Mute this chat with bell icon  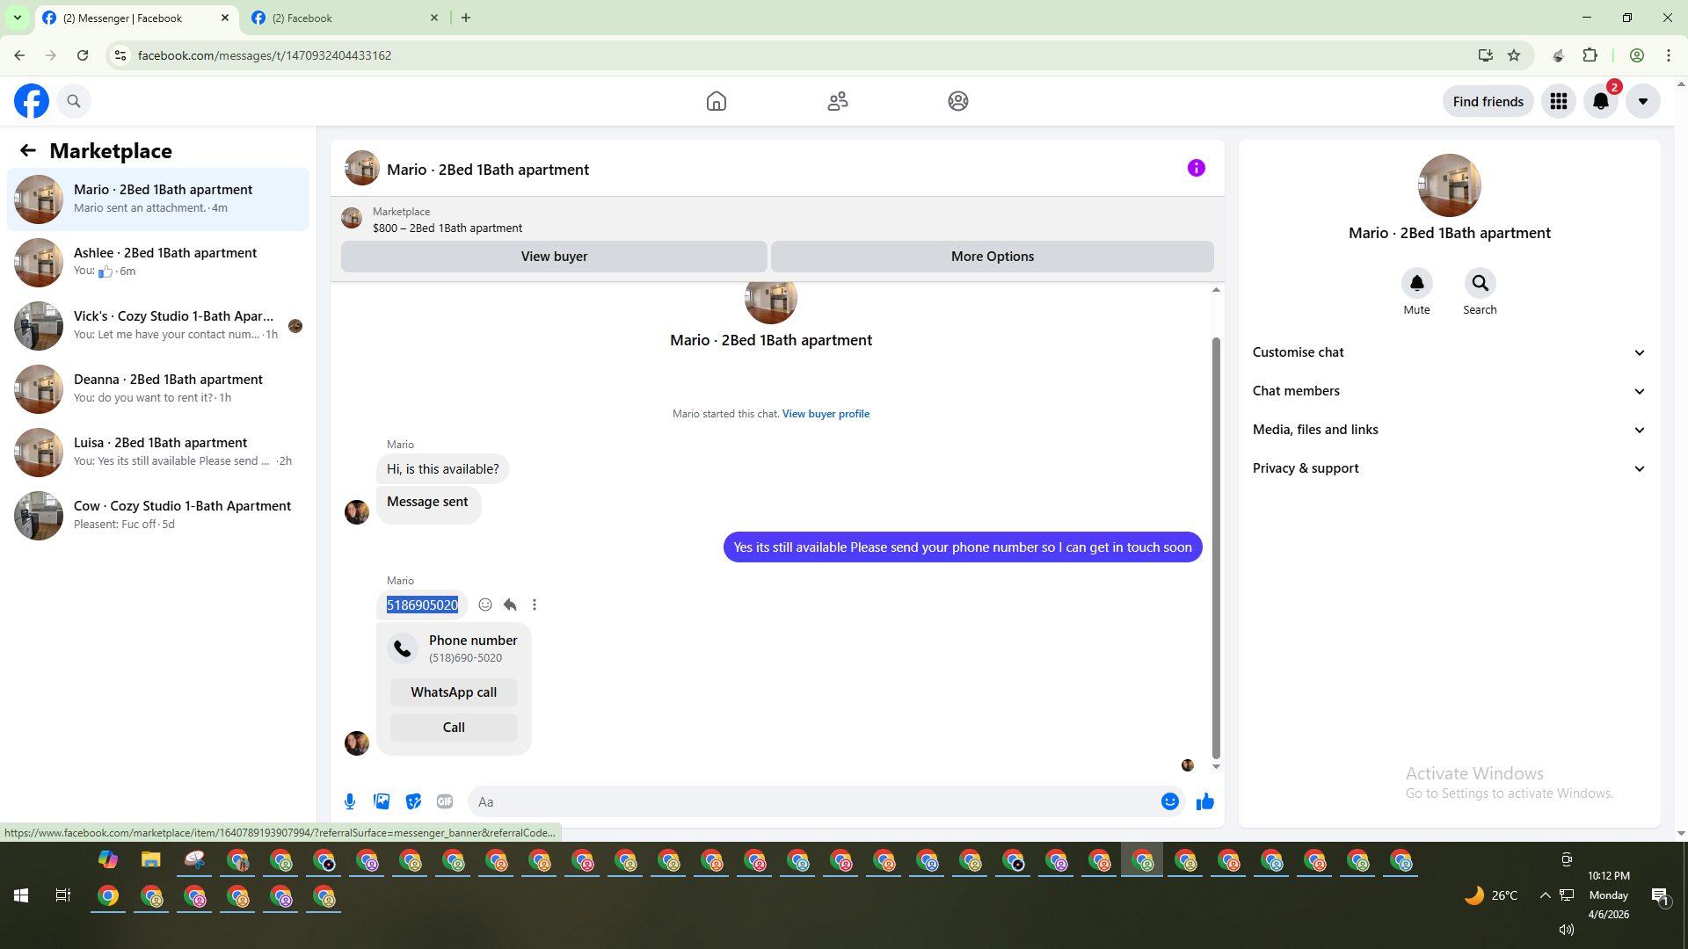1417,283
